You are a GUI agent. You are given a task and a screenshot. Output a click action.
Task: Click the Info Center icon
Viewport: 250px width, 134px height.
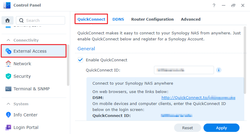point(8,115)
